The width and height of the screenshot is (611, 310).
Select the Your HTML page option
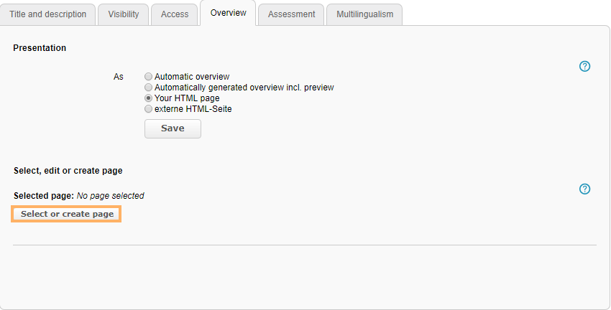[x=149, y=98]
